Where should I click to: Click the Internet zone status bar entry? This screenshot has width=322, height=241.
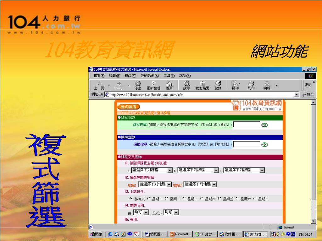tap(286, 227)
